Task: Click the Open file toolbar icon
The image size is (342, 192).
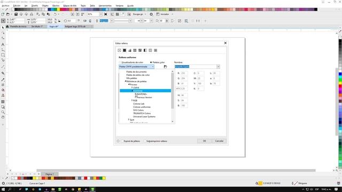Action: click(8, 14)
